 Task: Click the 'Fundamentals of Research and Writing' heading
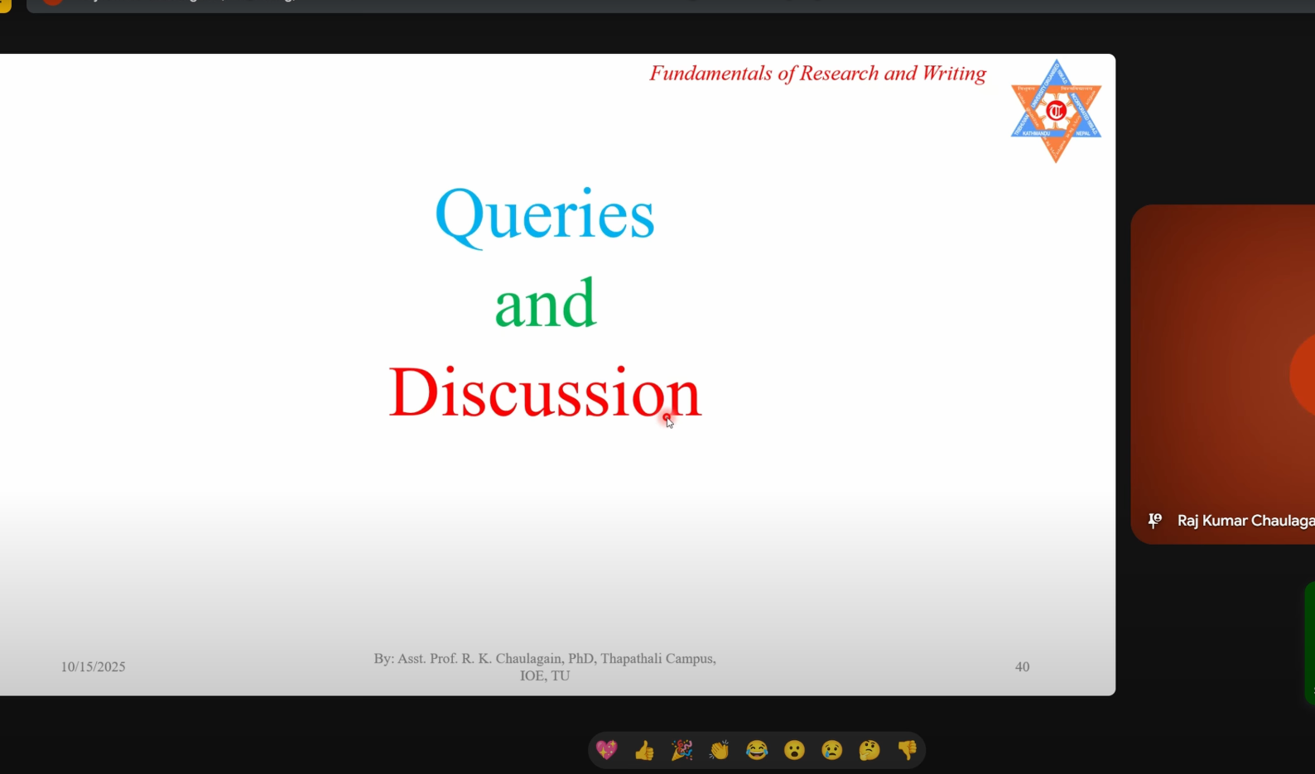(x=817, y=74)
